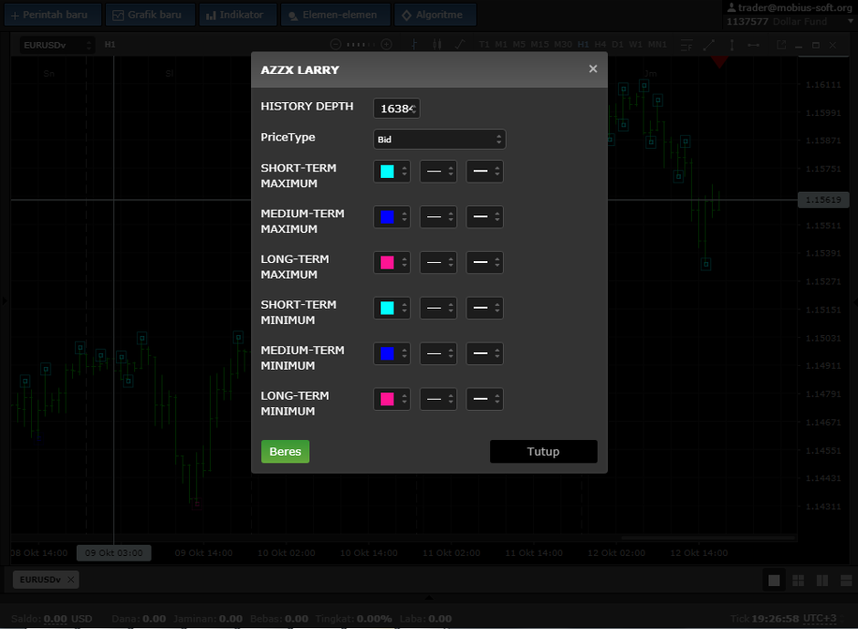Close the EURUSDv chart tab

(71, 580)
